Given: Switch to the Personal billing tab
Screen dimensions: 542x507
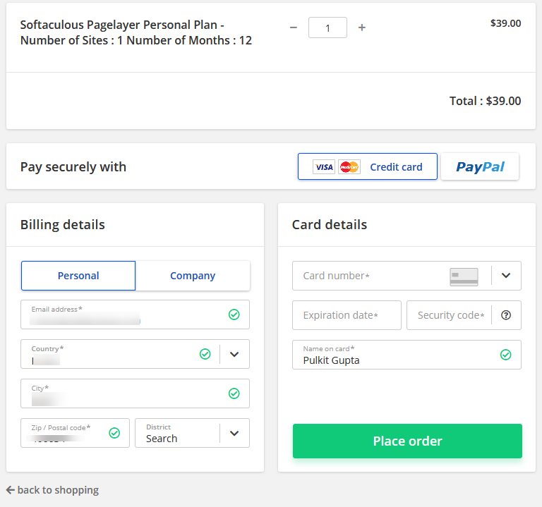Looking at the screenshot, I should [78, 276].
